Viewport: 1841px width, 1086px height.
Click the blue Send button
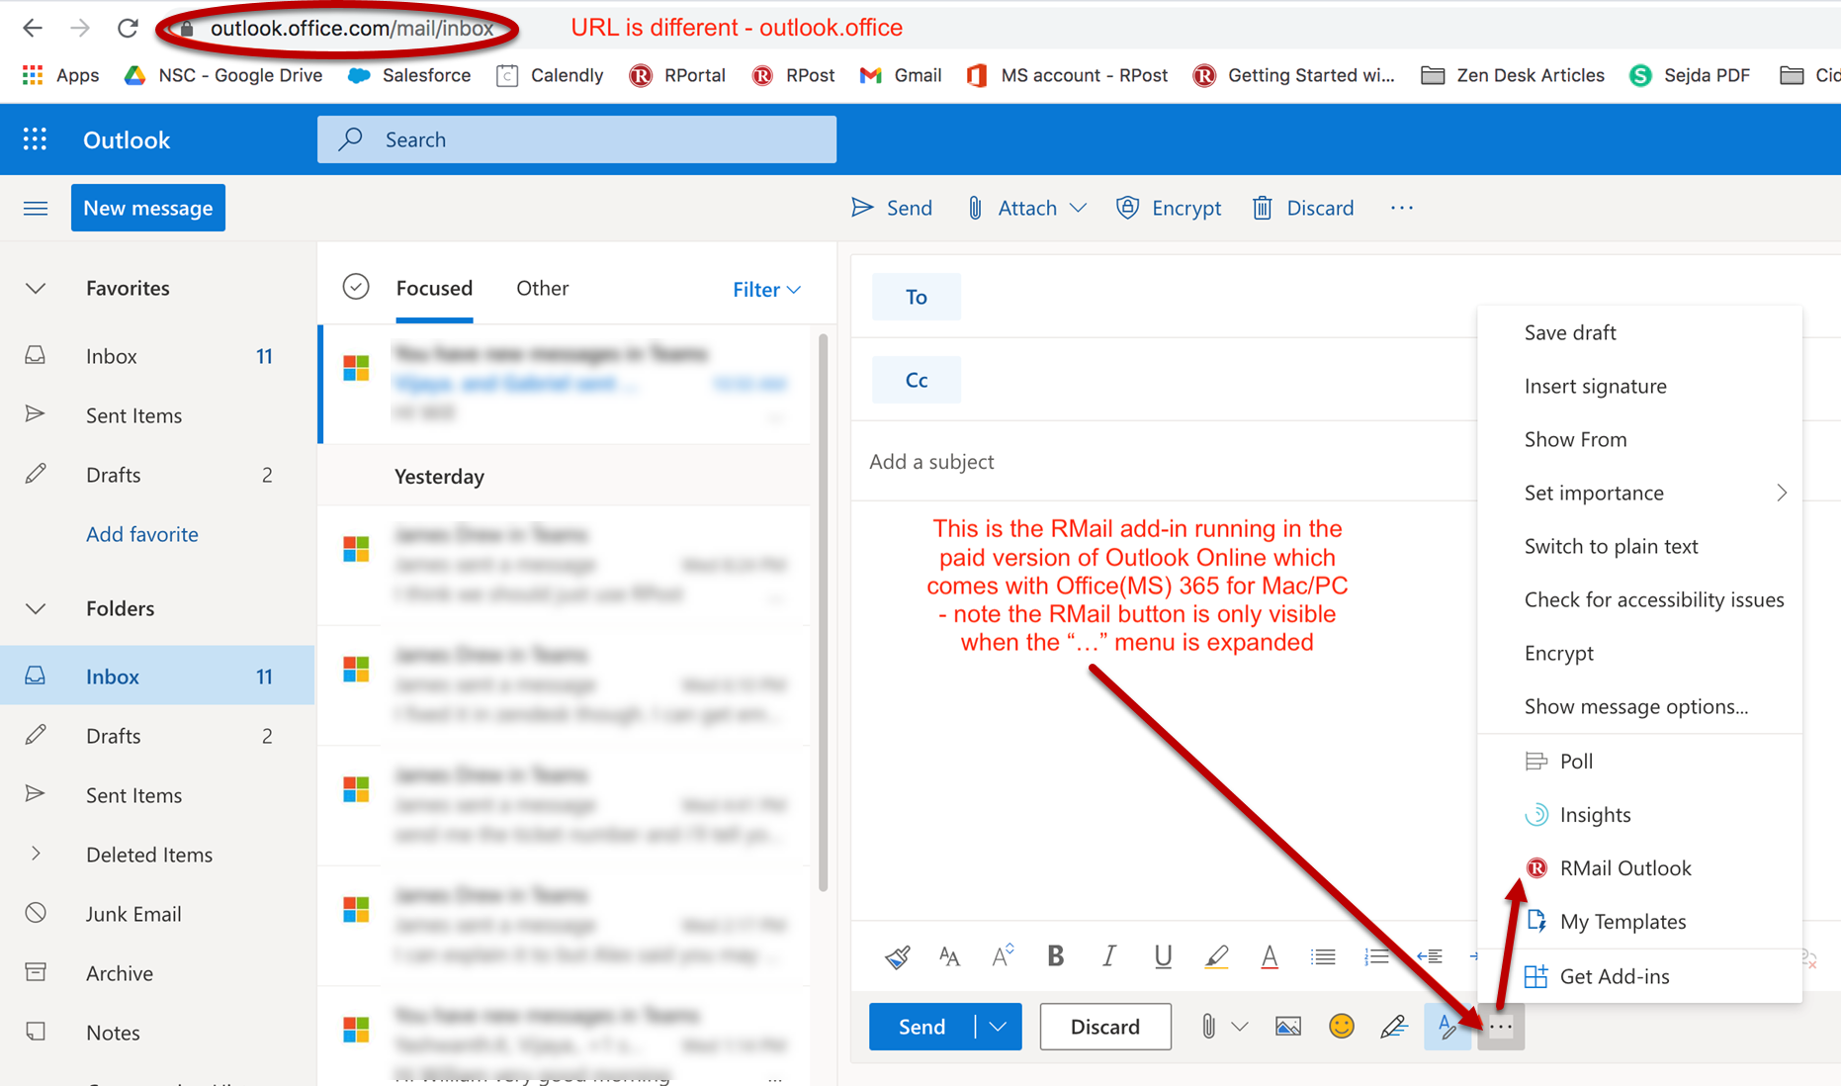tap(921, 1027)
